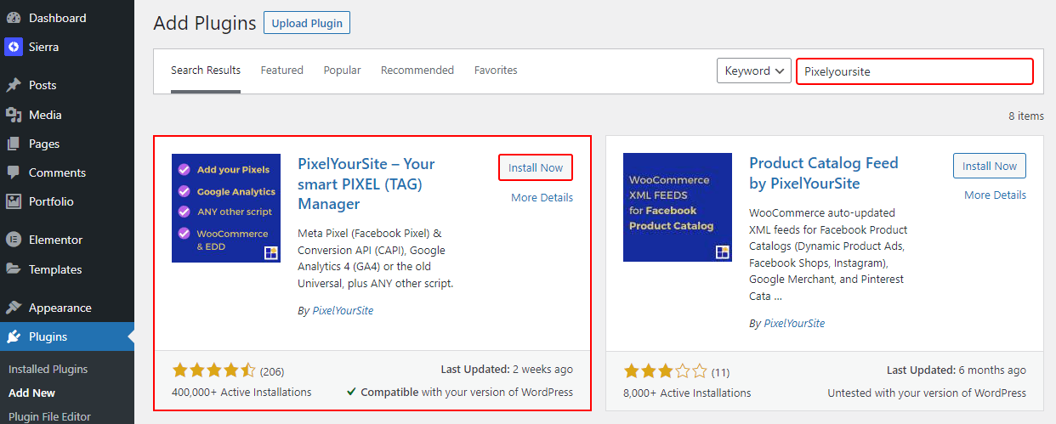Click the Add Plugins page heading
The image size is (1056, 424).
tap(205, 23)
